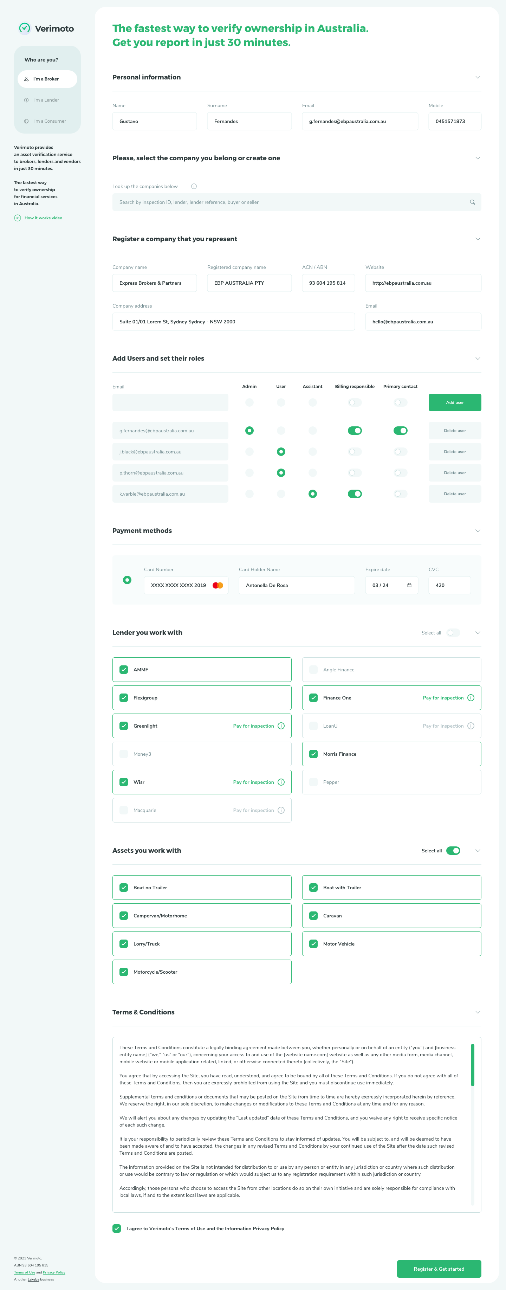Click the Terms & Conditions scrollbar
This screenshot has height=1290, width=506.
(x=473, y=1065)
